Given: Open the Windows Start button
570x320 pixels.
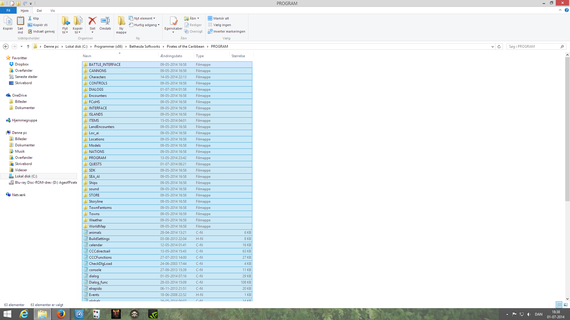Looking at the screenshot, I should point(7,314).
